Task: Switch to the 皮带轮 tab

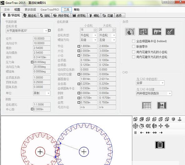Action: (x=79, y=15)
